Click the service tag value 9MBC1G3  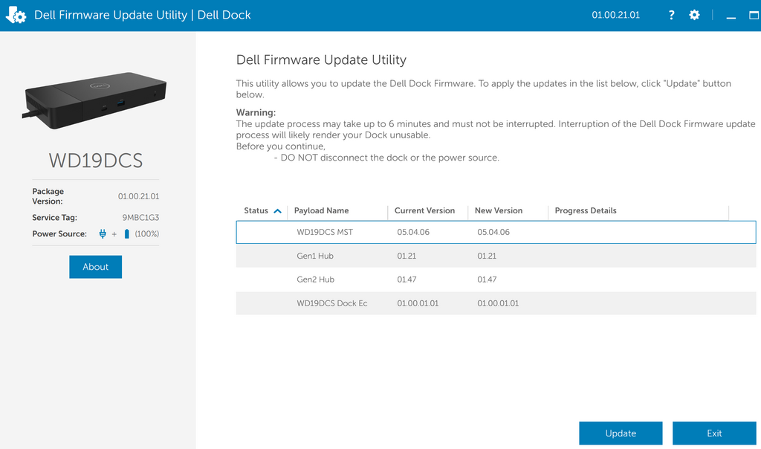click(140, 218)
